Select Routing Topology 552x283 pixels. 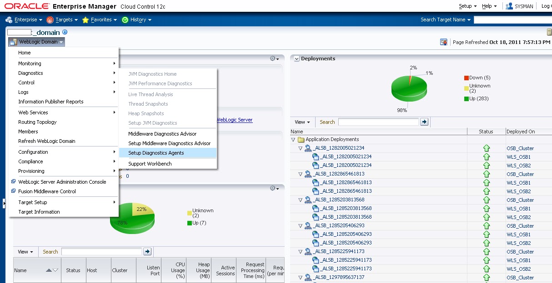(x=64, y=122)
